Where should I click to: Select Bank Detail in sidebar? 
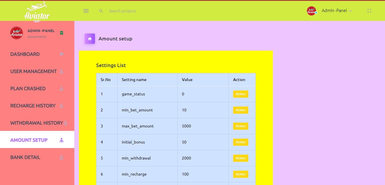click(25, 157)
